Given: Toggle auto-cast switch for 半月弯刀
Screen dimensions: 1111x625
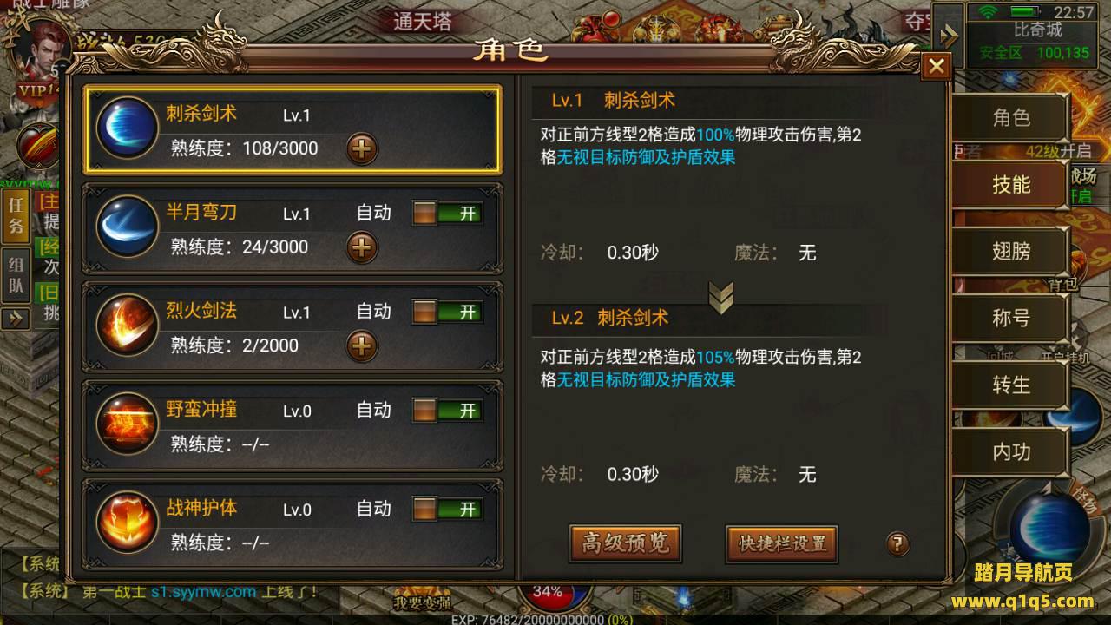Looking at the screenshot, I should tap(447, 214).
